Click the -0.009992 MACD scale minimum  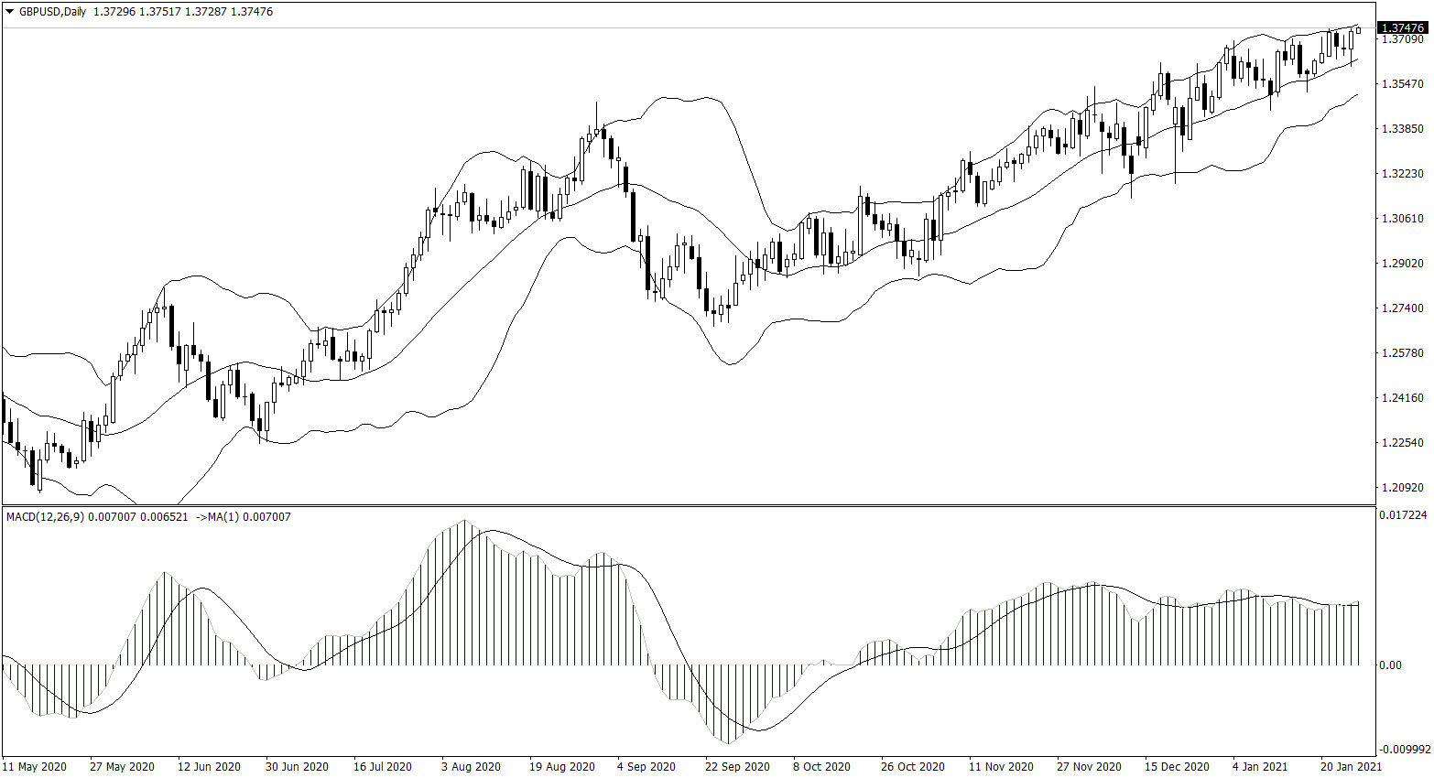[x=1402, y=749]
